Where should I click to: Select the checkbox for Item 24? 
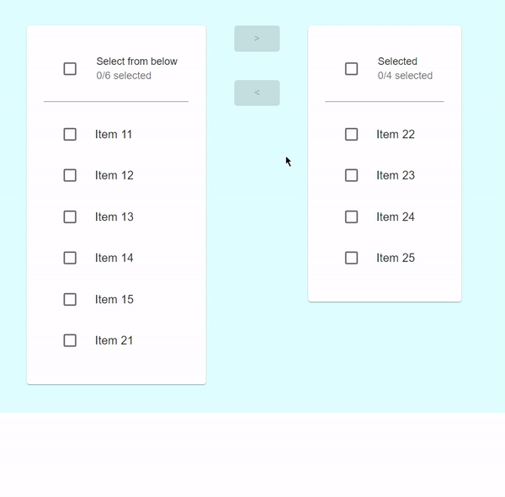tap(352, 216)
